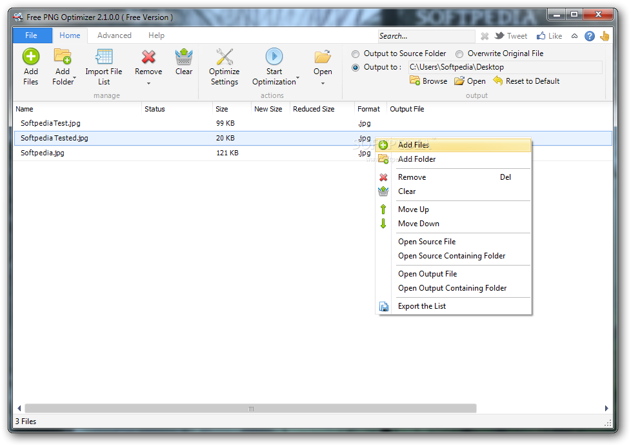The image size is (631, 446).
Task: Click the 3 Files status text
Action: 26,422
